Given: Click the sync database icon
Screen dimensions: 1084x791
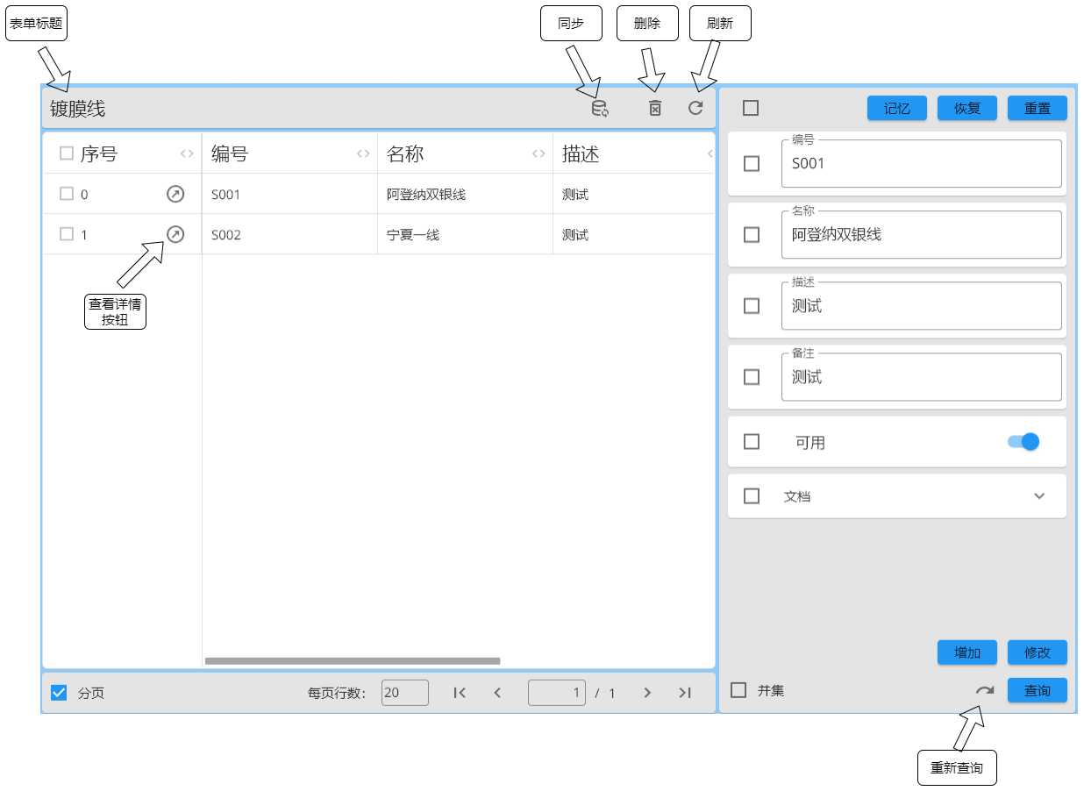Looking at the screenshot, I should [x=600, y=109].
